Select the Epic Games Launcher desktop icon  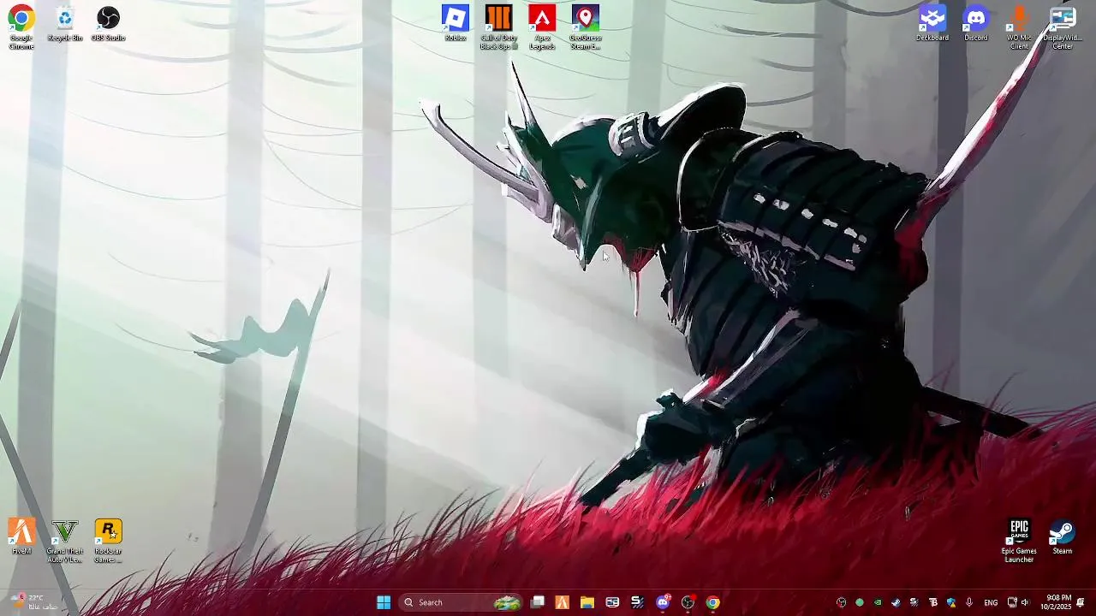pos(1019,541)
